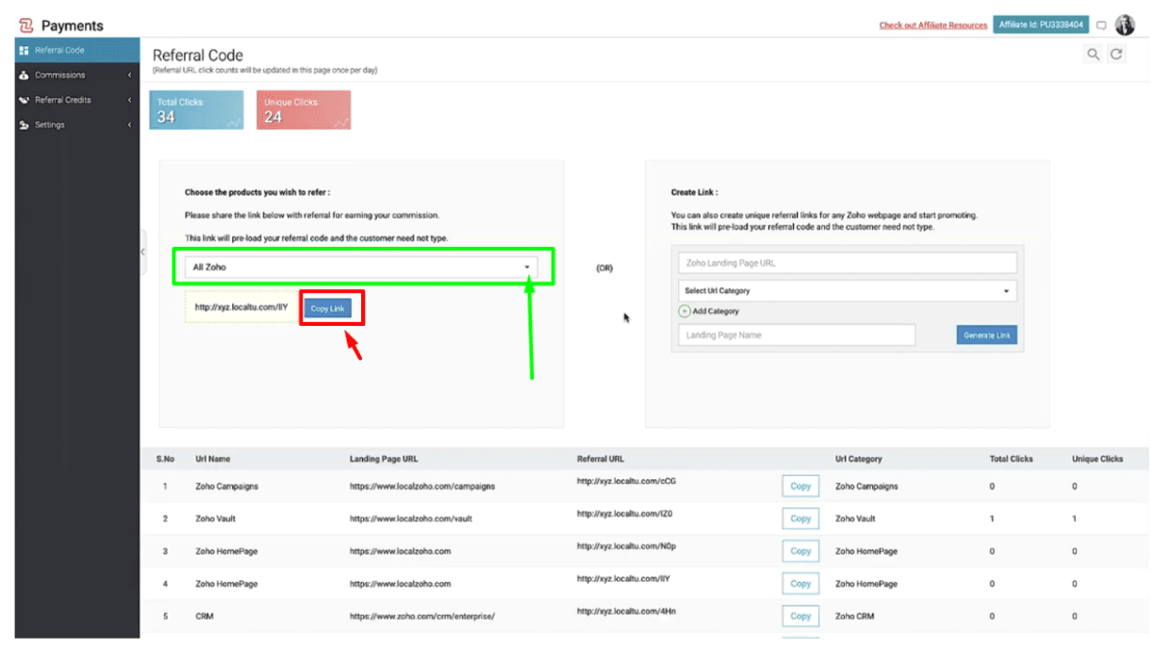Click the referral URL http://xyz.localtu.com/cCG
This screenshot has height=664, width=1173.
(627, 481)
